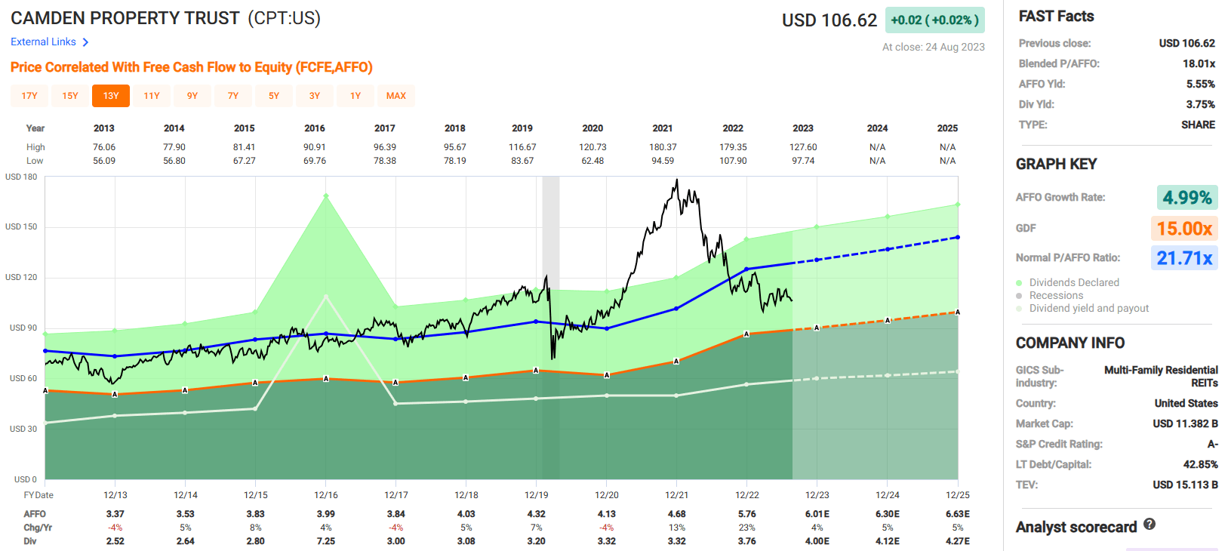Image resolution: width=1228 pixels, height=551 pixels.
Task: Click the 12/22 AFFO value 5.76
Action: pos(747,514)
